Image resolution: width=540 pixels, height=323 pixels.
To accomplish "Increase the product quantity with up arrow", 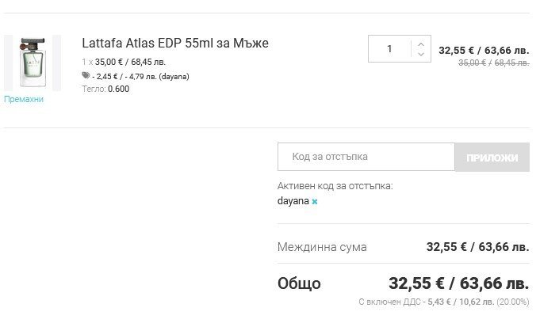I will [421, 44].
